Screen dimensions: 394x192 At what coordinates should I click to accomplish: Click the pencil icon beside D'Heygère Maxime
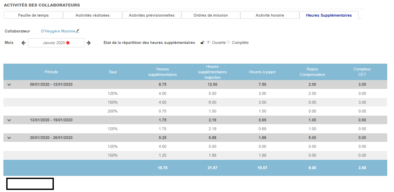point(77,31)
